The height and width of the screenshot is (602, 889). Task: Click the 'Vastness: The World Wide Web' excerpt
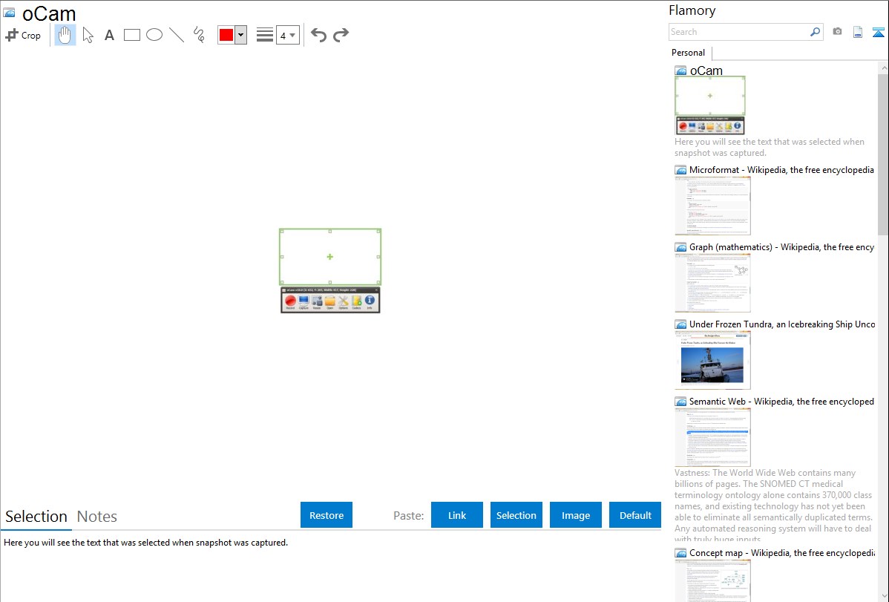coord(773,506)
